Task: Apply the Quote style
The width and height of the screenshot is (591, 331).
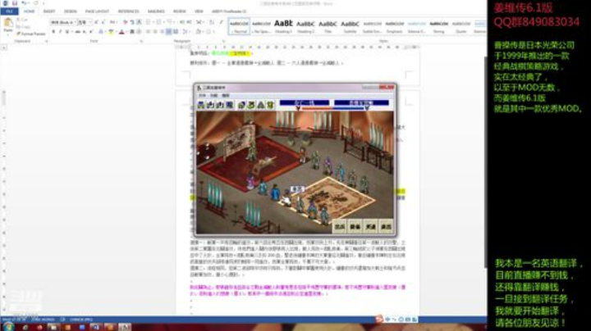Action: [x=461, y=26]
